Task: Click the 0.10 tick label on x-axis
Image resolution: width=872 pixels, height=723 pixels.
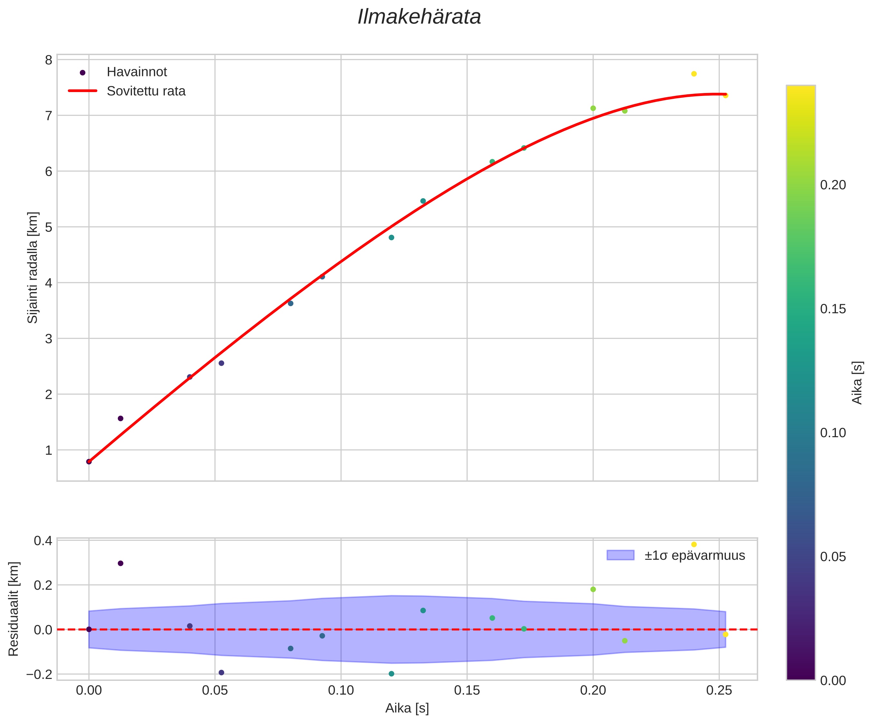Action: (x=341, y=690)
